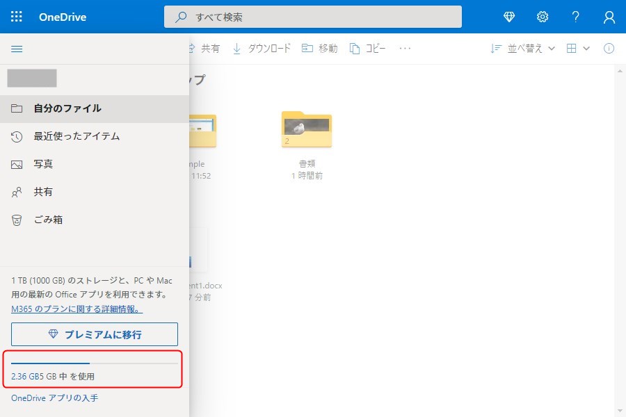Click the OneDrive アプリの入手 link
Viewport: 626px width, 417px height.
pos(54,398)
